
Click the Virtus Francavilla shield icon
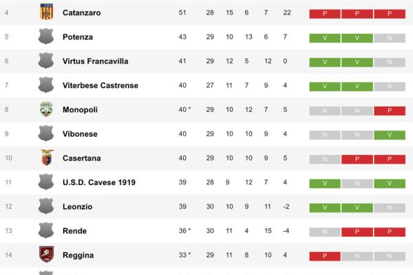(45, 61)
